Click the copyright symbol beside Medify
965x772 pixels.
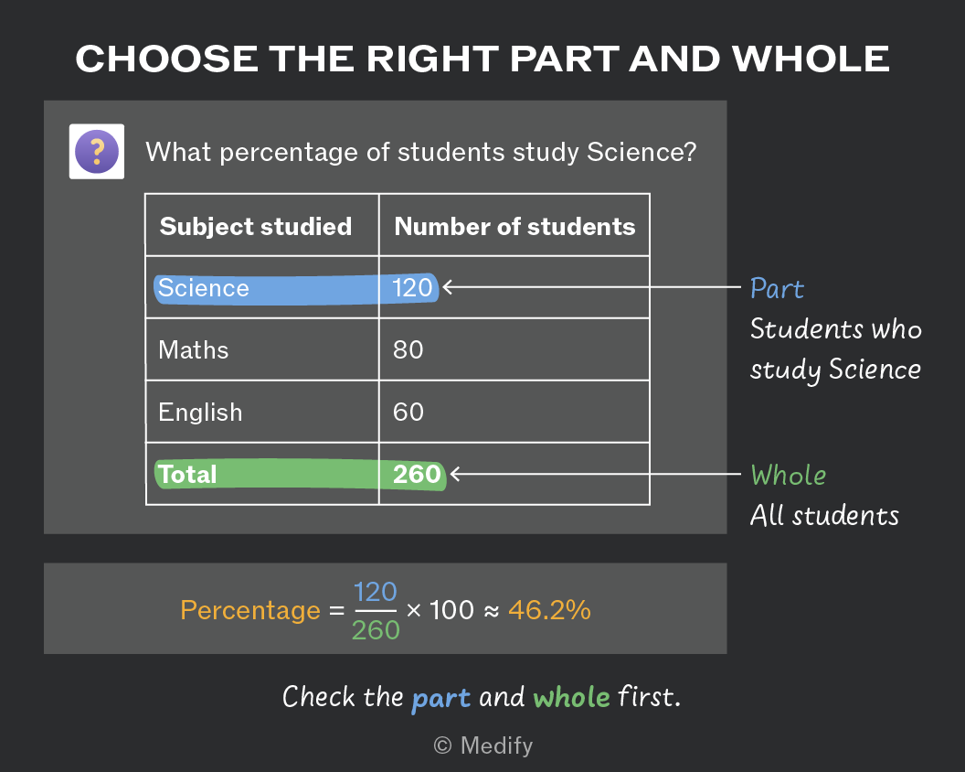pyautogui.click(x=442, y=745)
